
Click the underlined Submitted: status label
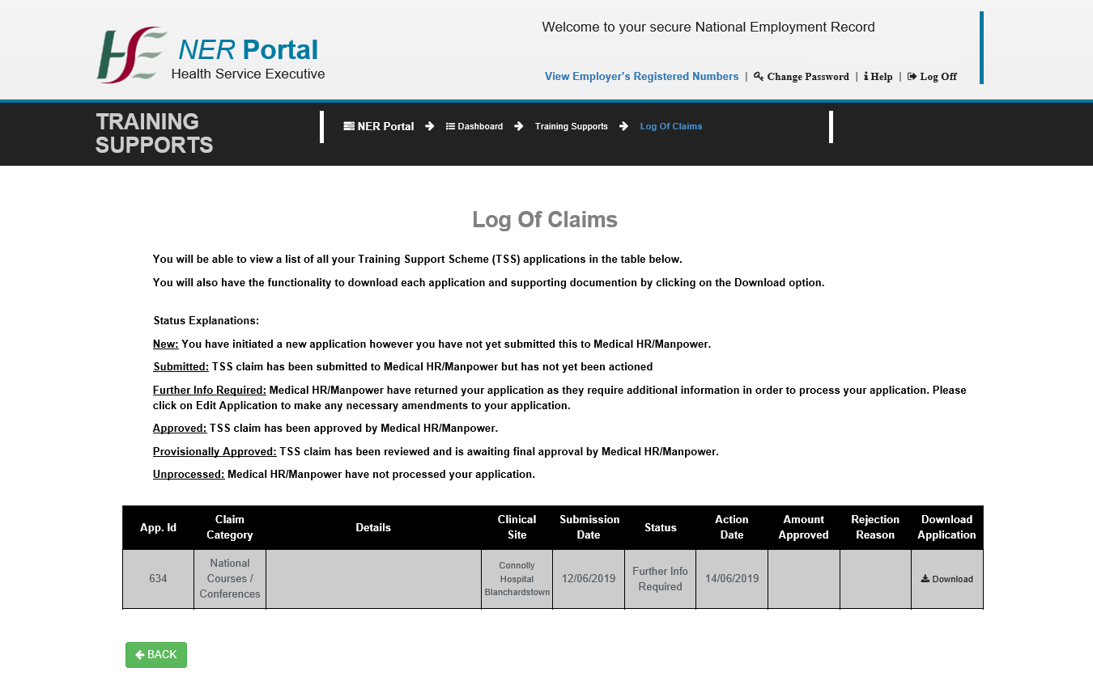pyautogui.click(x=181, y=367)
